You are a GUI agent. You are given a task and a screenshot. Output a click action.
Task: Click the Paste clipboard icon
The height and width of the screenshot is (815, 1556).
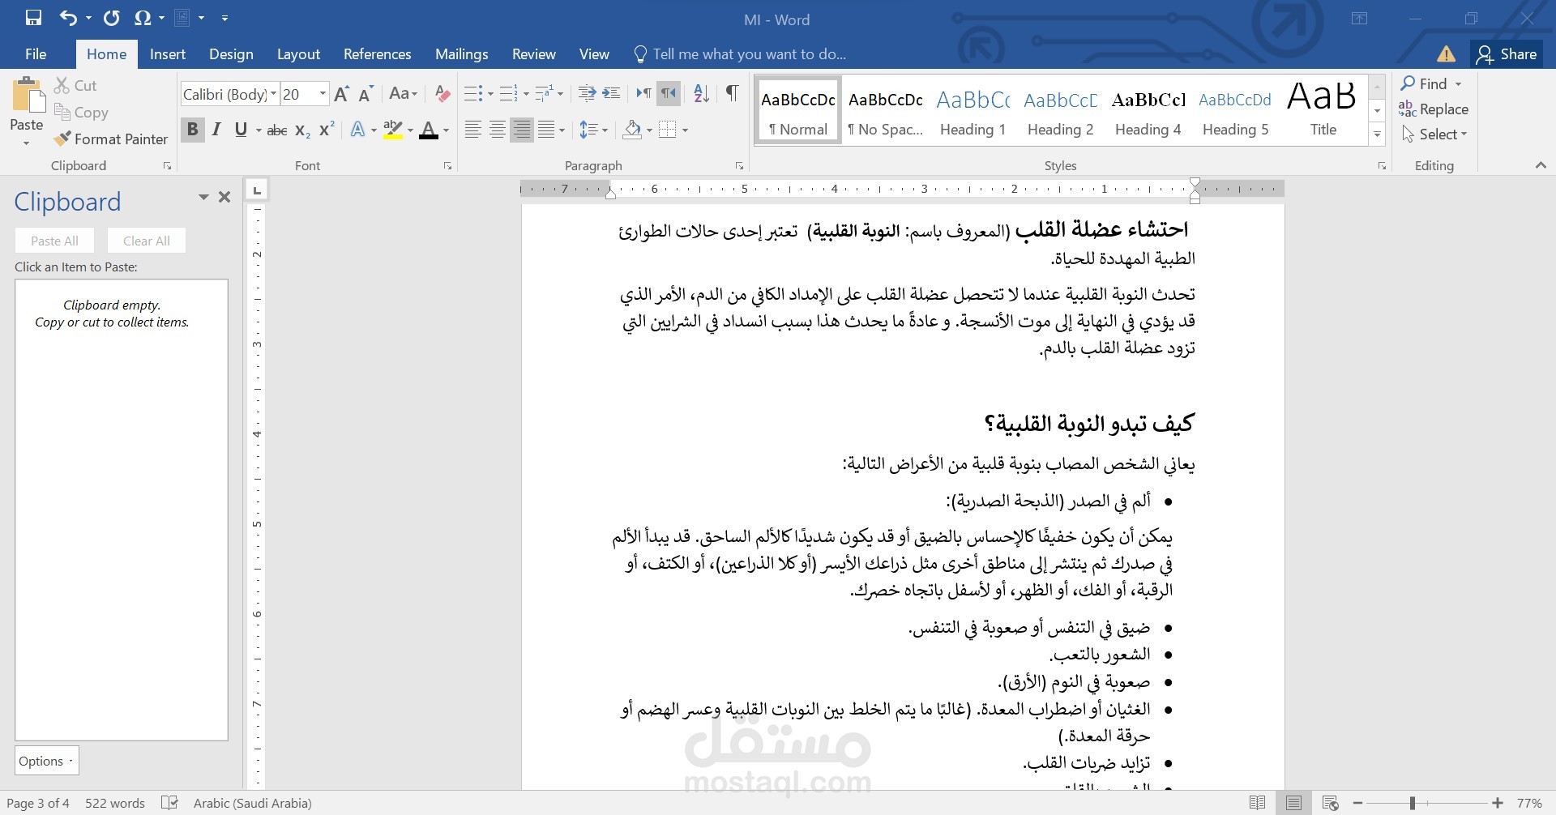[x=28, y=96]
